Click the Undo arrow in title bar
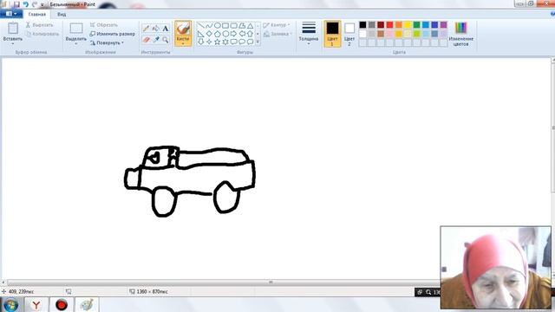 coord(25,4)
